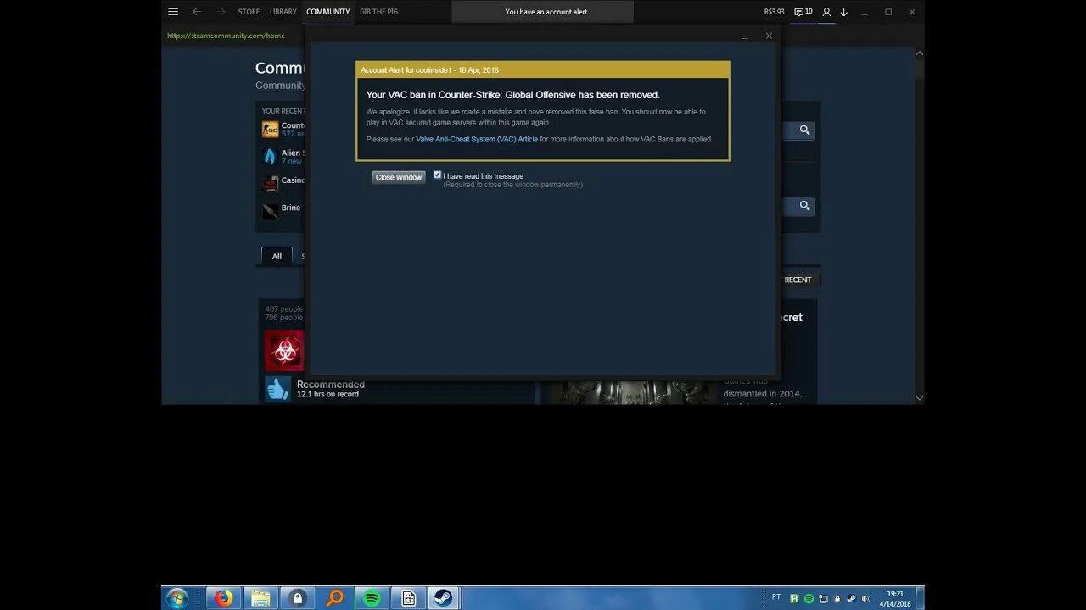The width and height of the screenshot is (1086, 610).
Task: Click the Spotify tray icon
Action: (809, 598)
